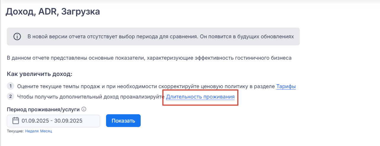Follow the Длительность проживания link
The image size is (380, 146).
point(200,97)
